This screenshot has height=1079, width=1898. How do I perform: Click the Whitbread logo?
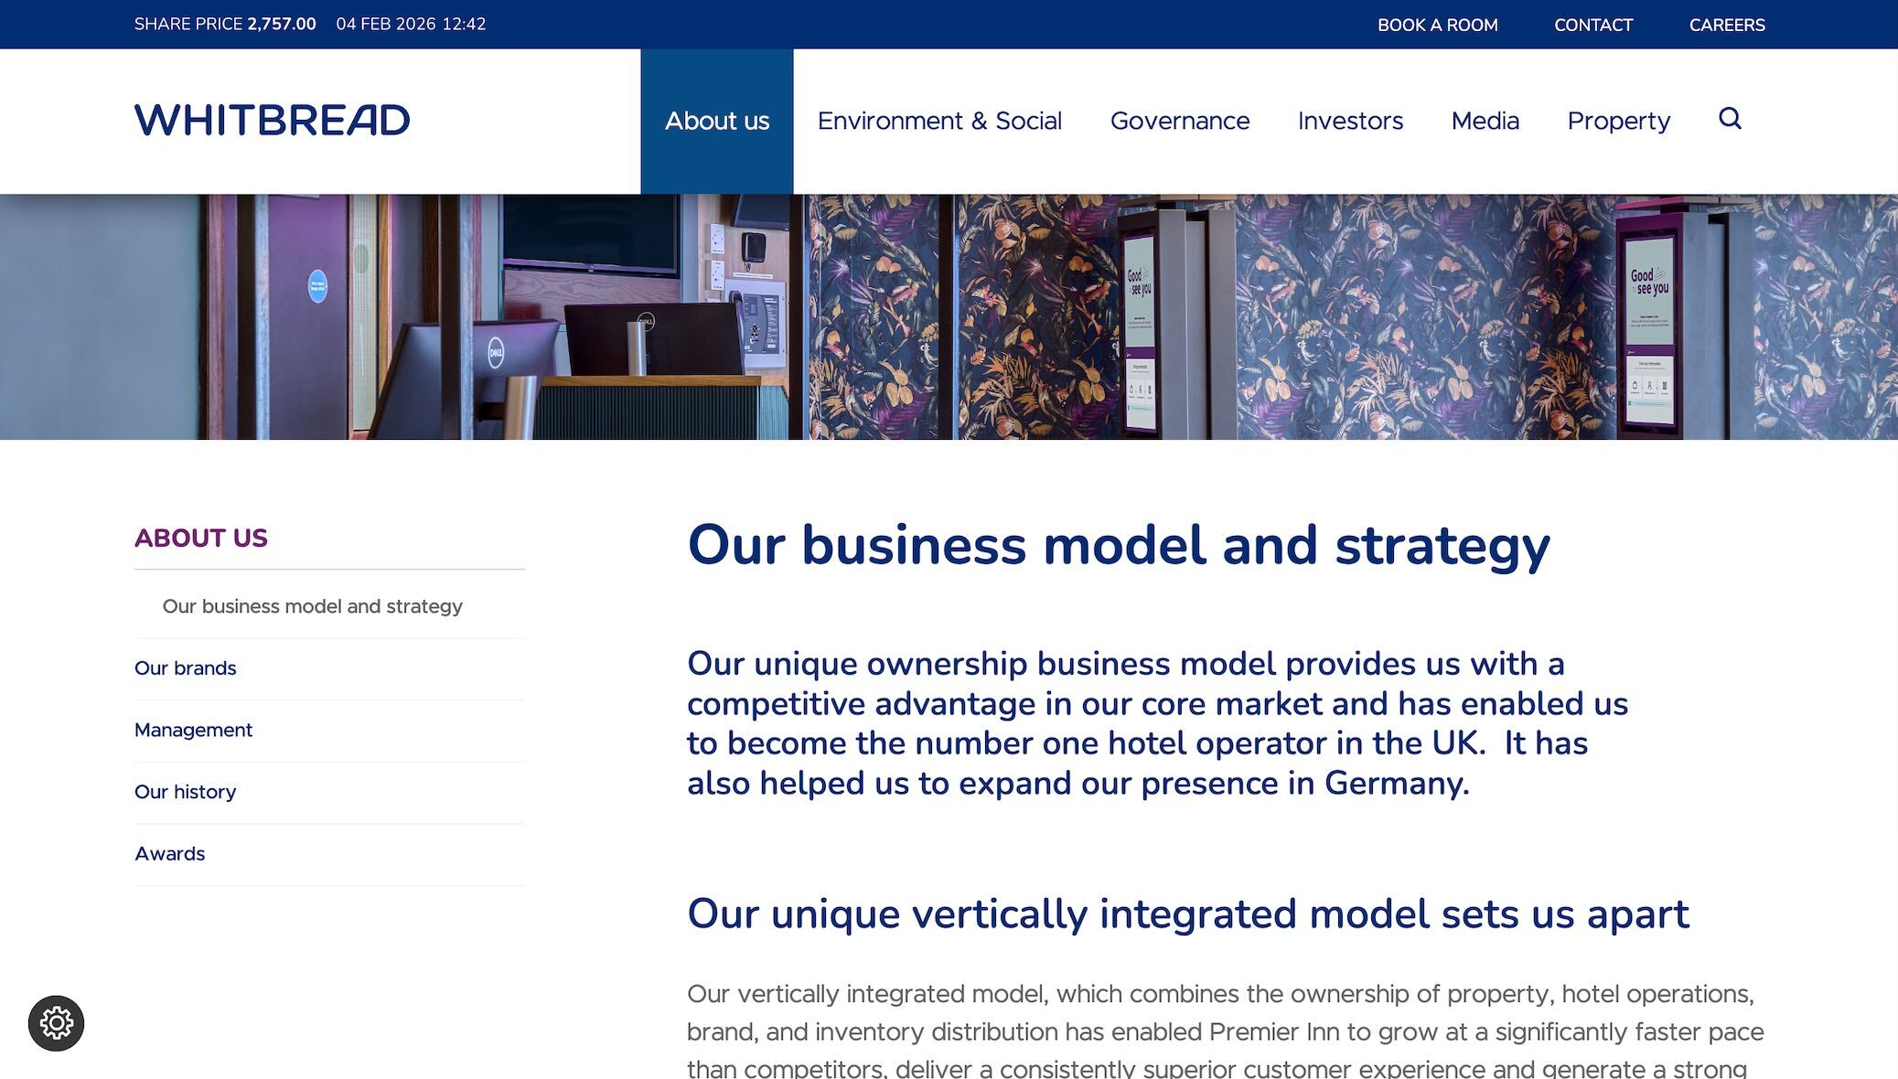click(x=272, y=120)
